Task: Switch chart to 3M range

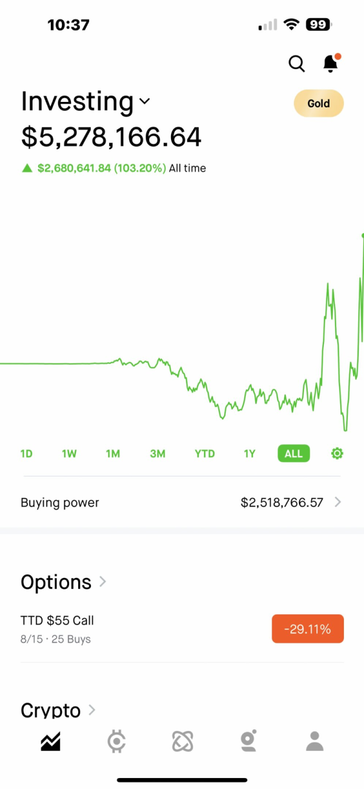Action: click(x=158, y=454)
